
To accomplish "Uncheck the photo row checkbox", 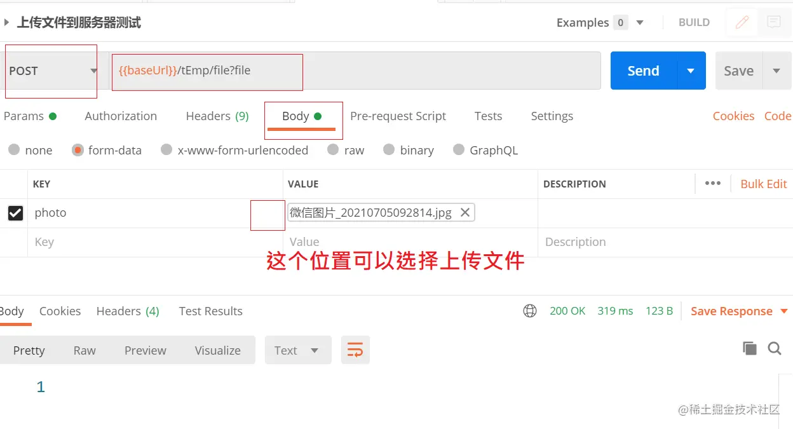I will pyautogui.click(x=15, y=213).
